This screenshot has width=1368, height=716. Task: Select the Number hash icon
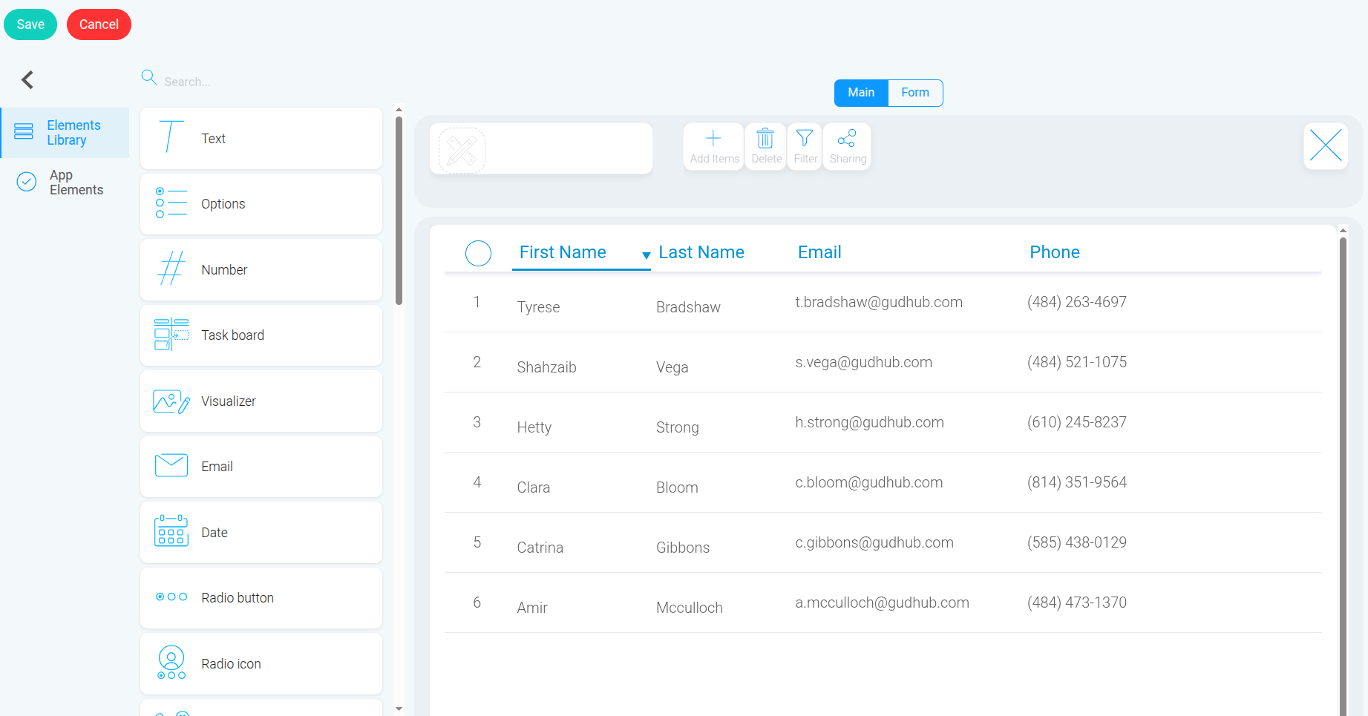171,269
